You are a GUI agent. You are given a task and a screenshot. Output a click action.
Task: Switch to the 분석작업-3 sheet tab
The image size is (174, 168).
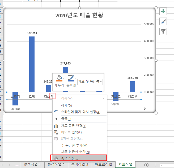[x=80, y=165]
